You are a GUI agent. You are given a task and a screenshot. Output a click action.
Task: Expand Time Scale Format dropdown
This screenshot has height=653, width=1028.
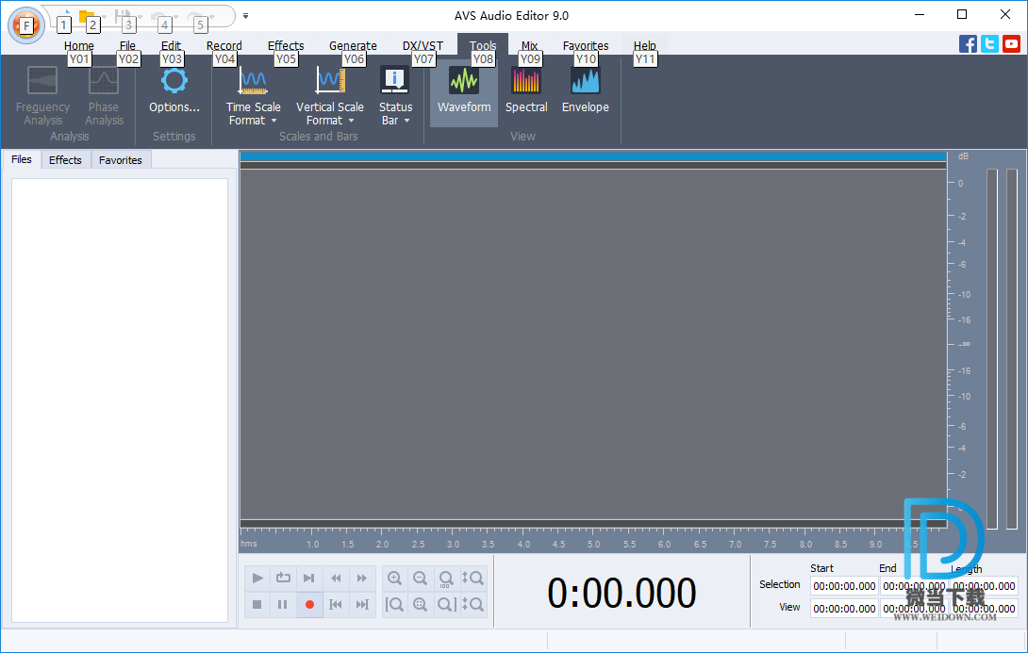[253, 95]
